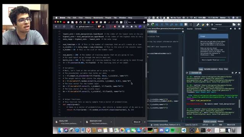Open the Python path manager icon
The height and width of the screenshot is (137, 244).
coord(203,24)
